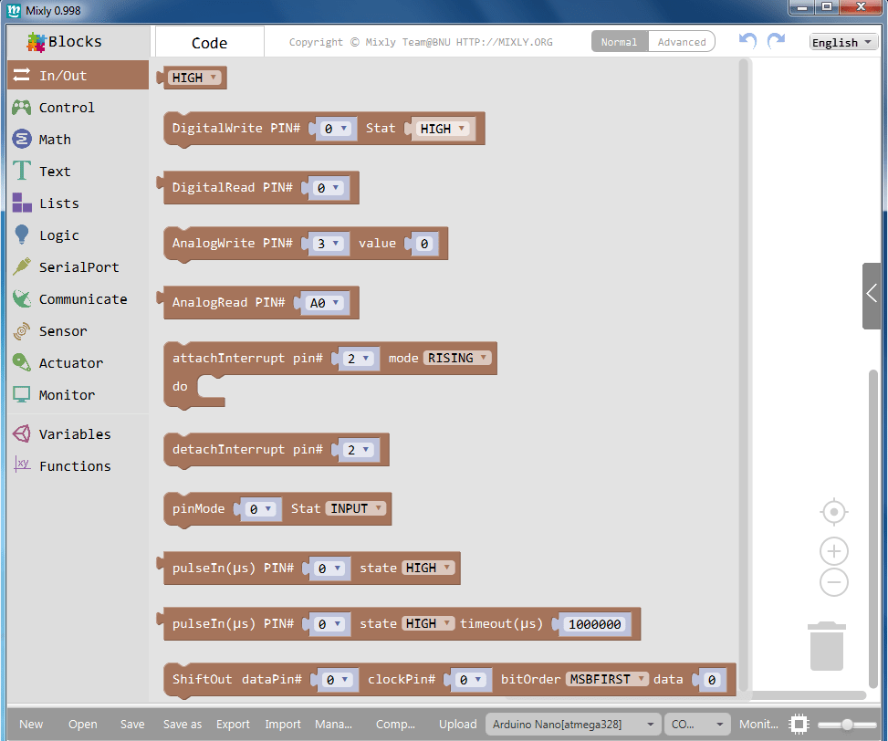Click the Manage button

[x=333, y=724]
